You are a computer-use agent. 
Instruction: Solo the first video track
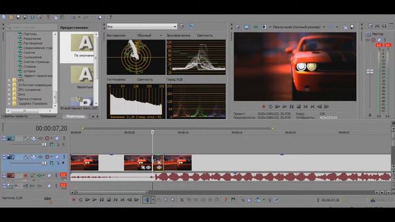coord(64,138)
